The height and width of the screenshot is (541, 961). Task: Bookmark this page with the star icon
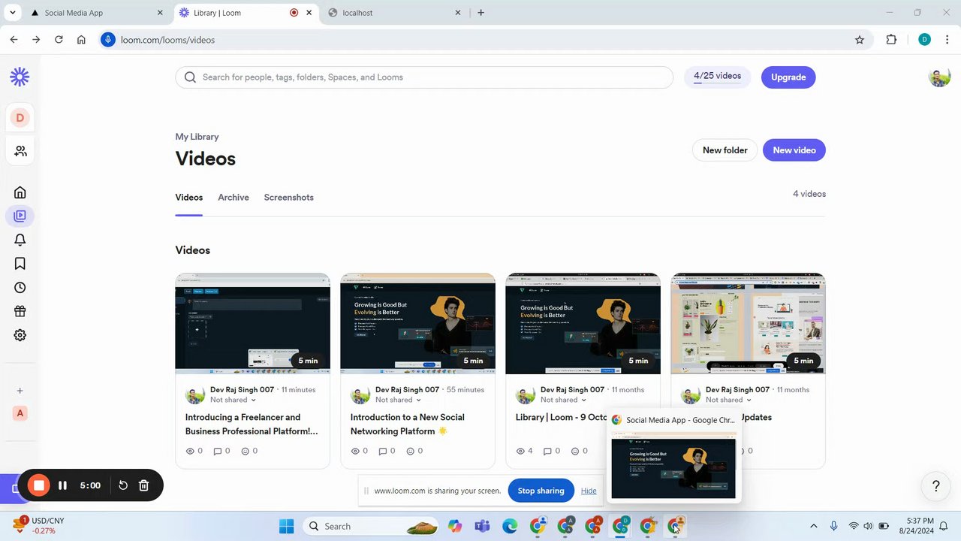coord(860,40)
